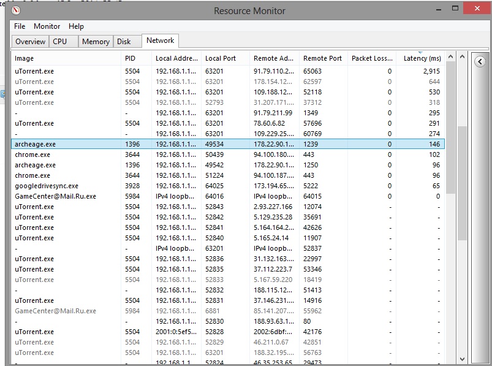Open the Monitor menu

pyautogui.click(x=47, y=26)
